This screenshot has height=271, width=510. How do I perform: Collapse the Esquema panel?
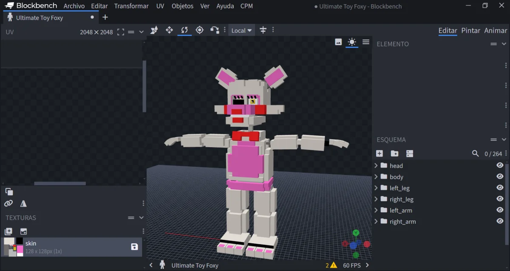504,140
